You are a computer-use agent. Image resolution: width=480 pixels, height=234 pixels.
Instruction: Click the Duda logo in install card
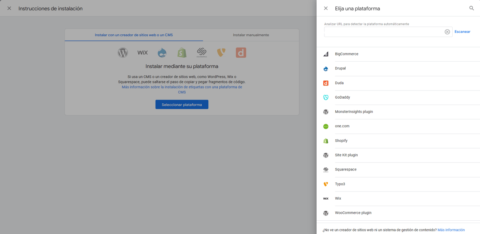pos(241,53)
